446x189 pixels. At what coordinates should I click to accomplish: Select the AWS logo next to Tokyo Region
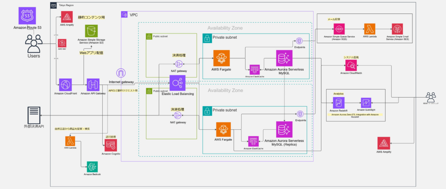(x=54, y=5)
